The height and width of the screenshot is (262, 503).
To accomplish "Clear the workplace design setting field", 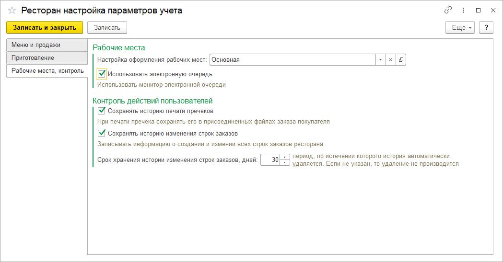I will 390,60.
